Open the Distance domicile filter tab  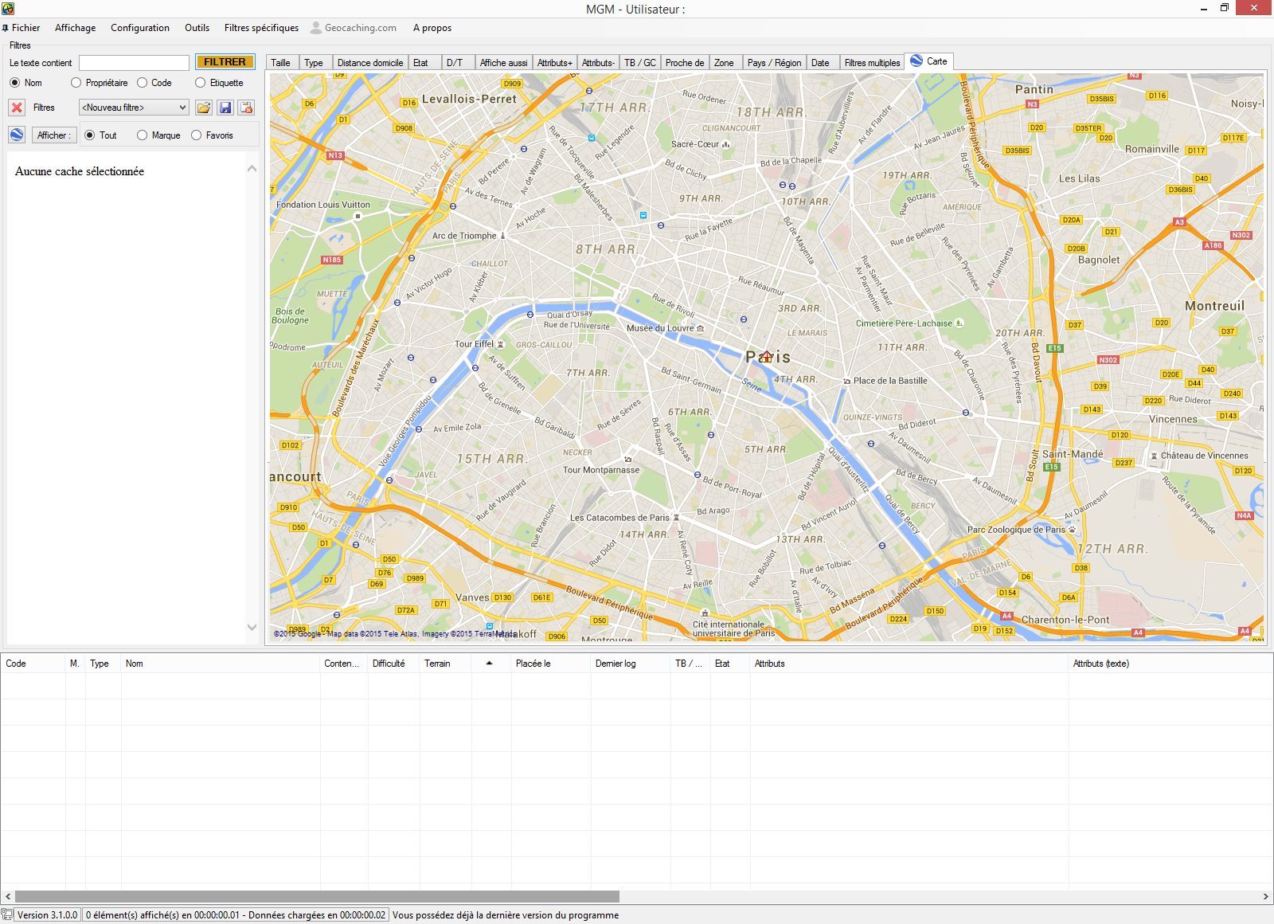(x=369, y=63)
